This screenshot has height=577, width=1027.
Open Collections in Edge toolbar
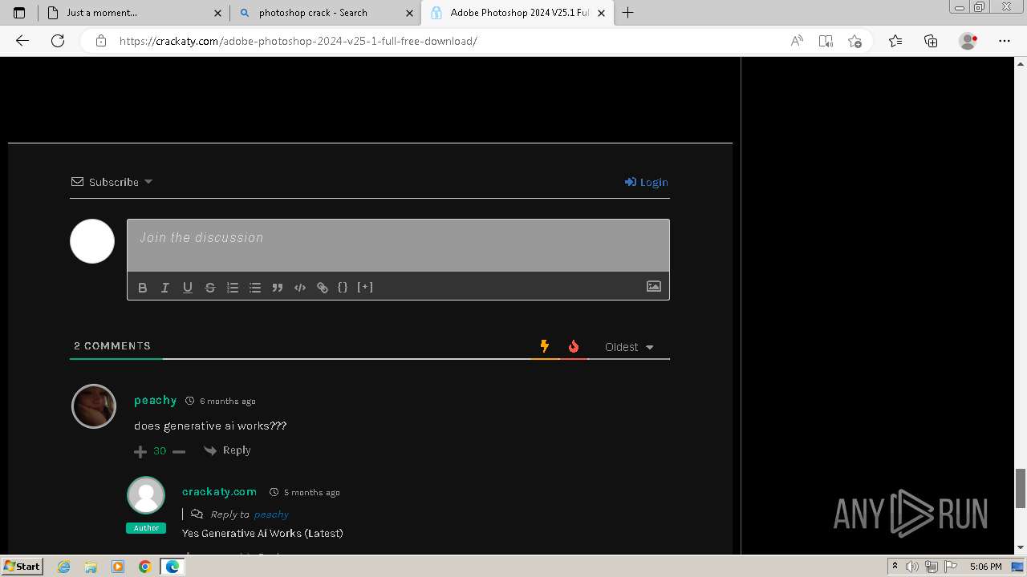coord(931,41)
